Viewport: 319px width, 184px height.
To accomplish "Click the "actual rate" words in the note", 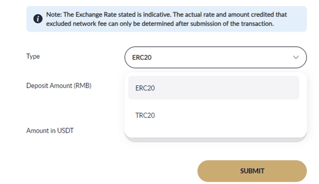I will [x=192, y=15].
